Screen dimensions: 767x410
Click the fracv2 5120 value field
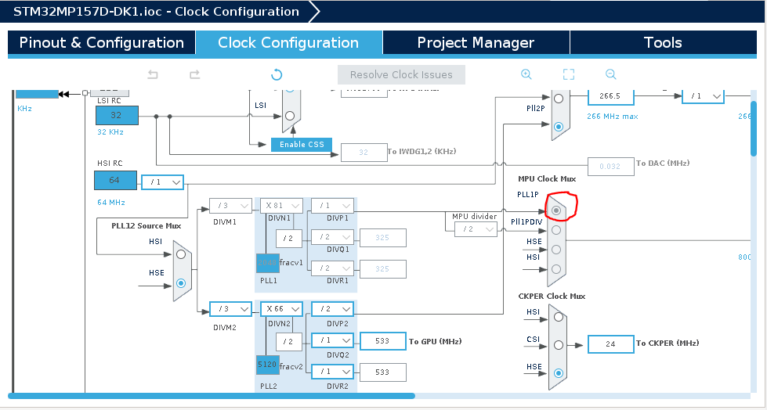click(x=268, y=365)
